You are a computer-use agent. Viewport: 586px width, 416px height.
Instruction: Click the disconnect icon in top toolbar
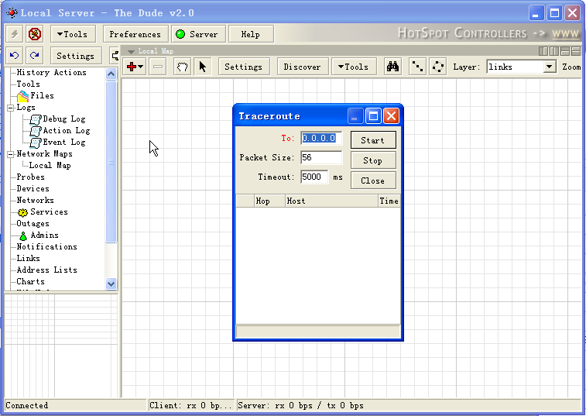click(35, 34)
